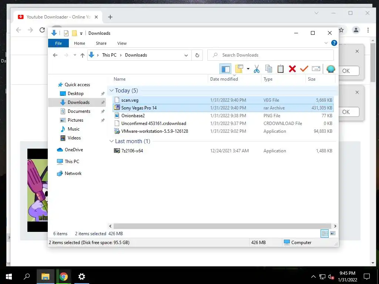Click the taskbar Search magnifier icon
379x284 pixels.
tap(27, 277)
